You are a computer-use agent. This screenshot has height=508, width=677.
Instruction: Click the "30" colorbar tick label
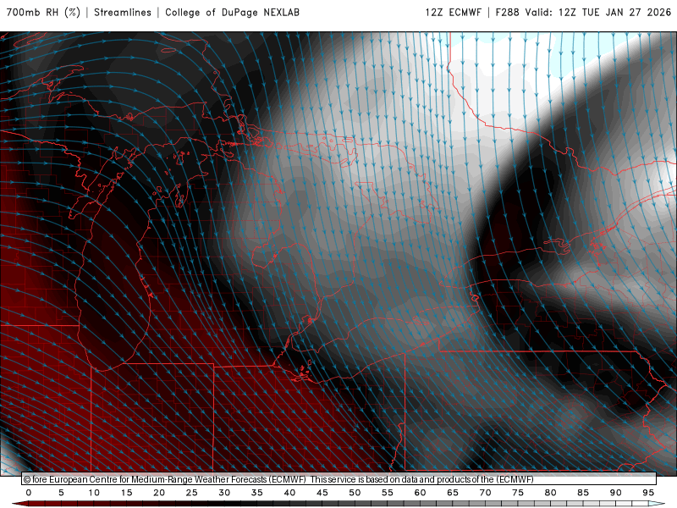tap(224, 493)
